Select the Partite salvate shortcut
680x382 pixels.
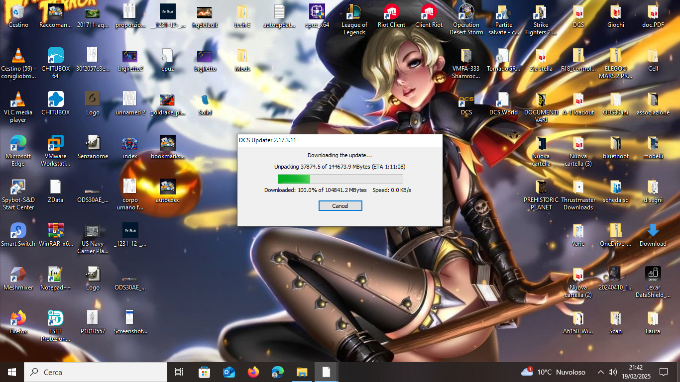point(503,19)
